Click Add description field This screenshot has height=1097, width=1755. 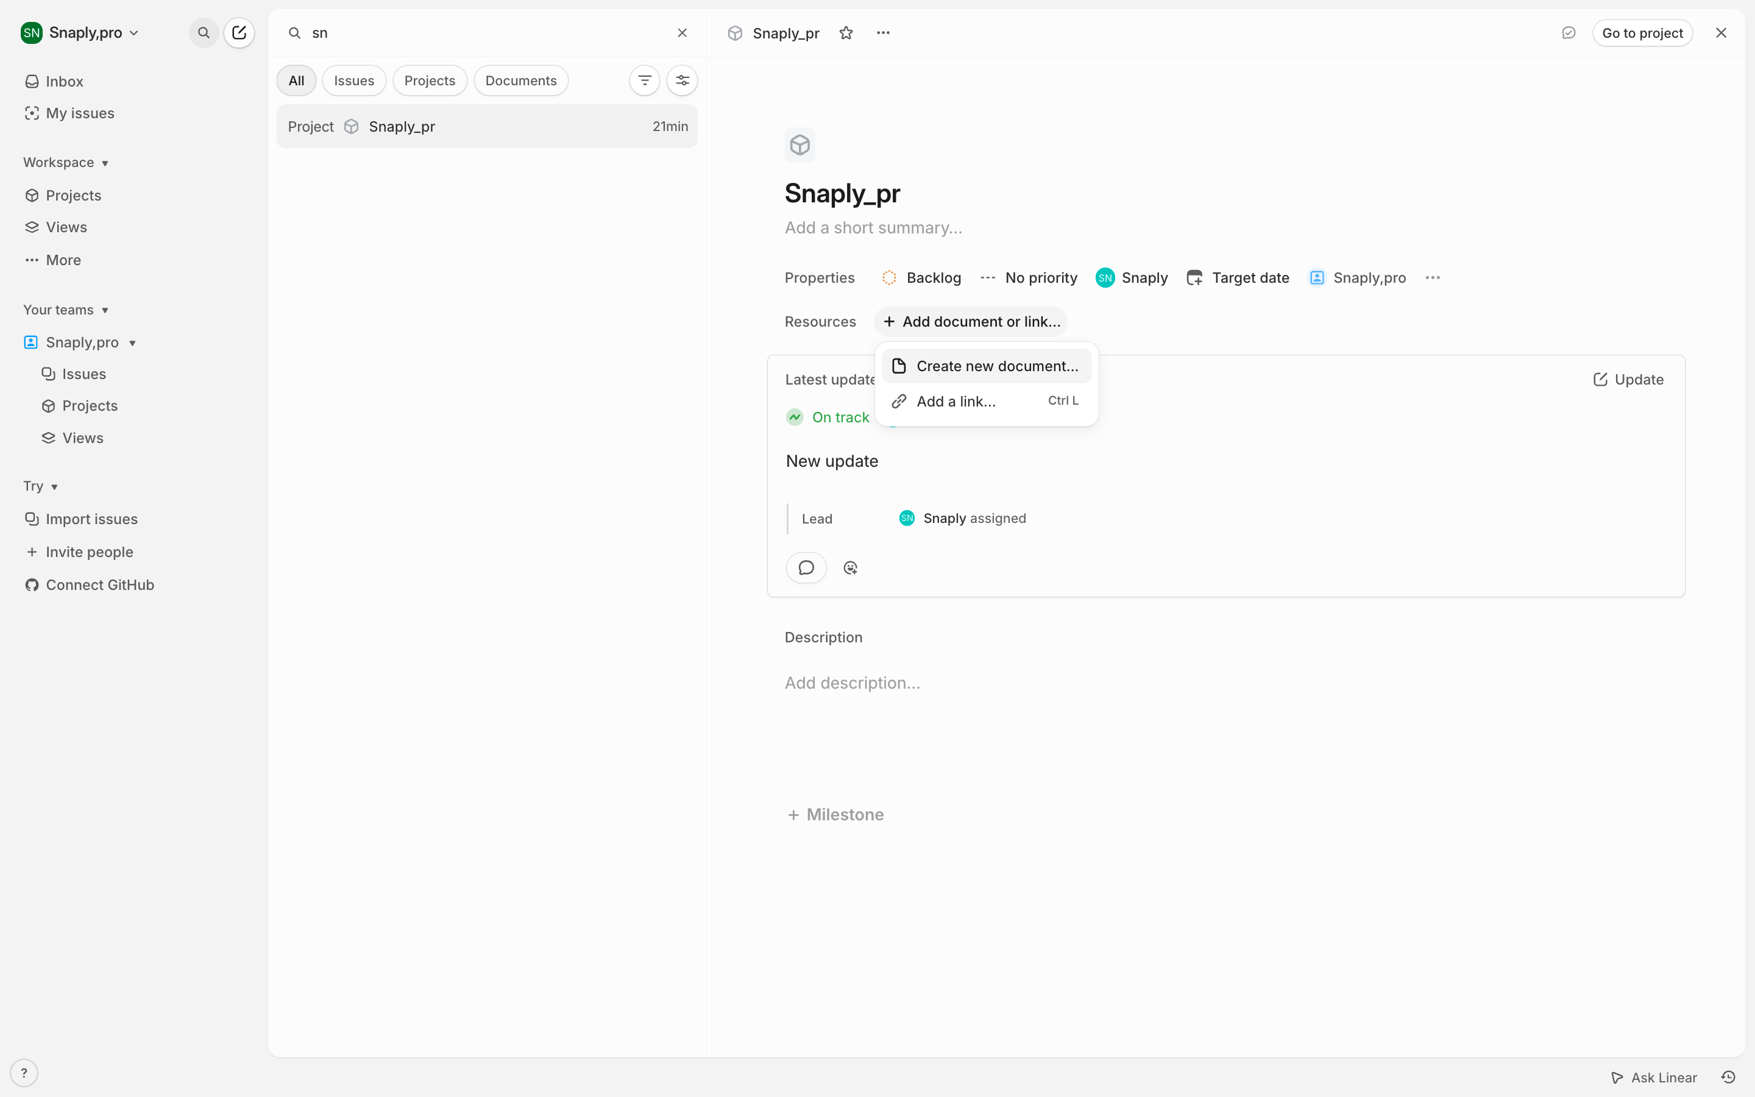point(852,683)
